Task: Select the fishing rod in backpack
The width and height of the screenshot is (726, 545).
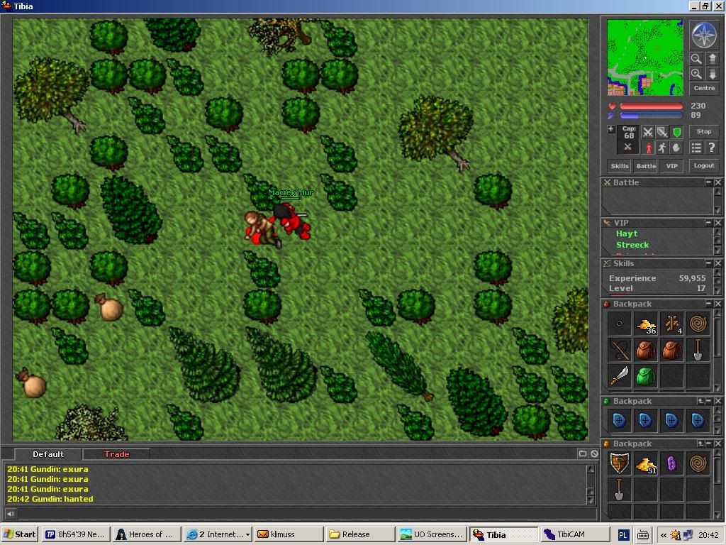Action: click(620, 351)
